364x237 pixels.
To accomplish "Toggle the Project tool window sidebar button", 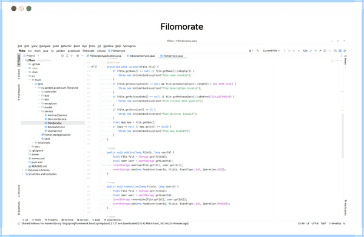I will (x=19, y=60).
